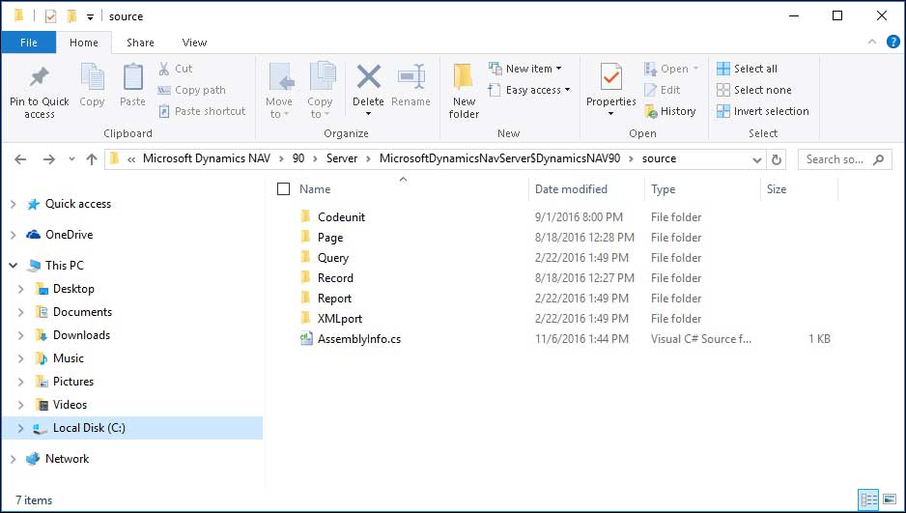Image resolution: width=906 pixels, height=513 pixels.
Task: Toggle the select-all checkbox beside Name
Action: (x=283, y=189)
